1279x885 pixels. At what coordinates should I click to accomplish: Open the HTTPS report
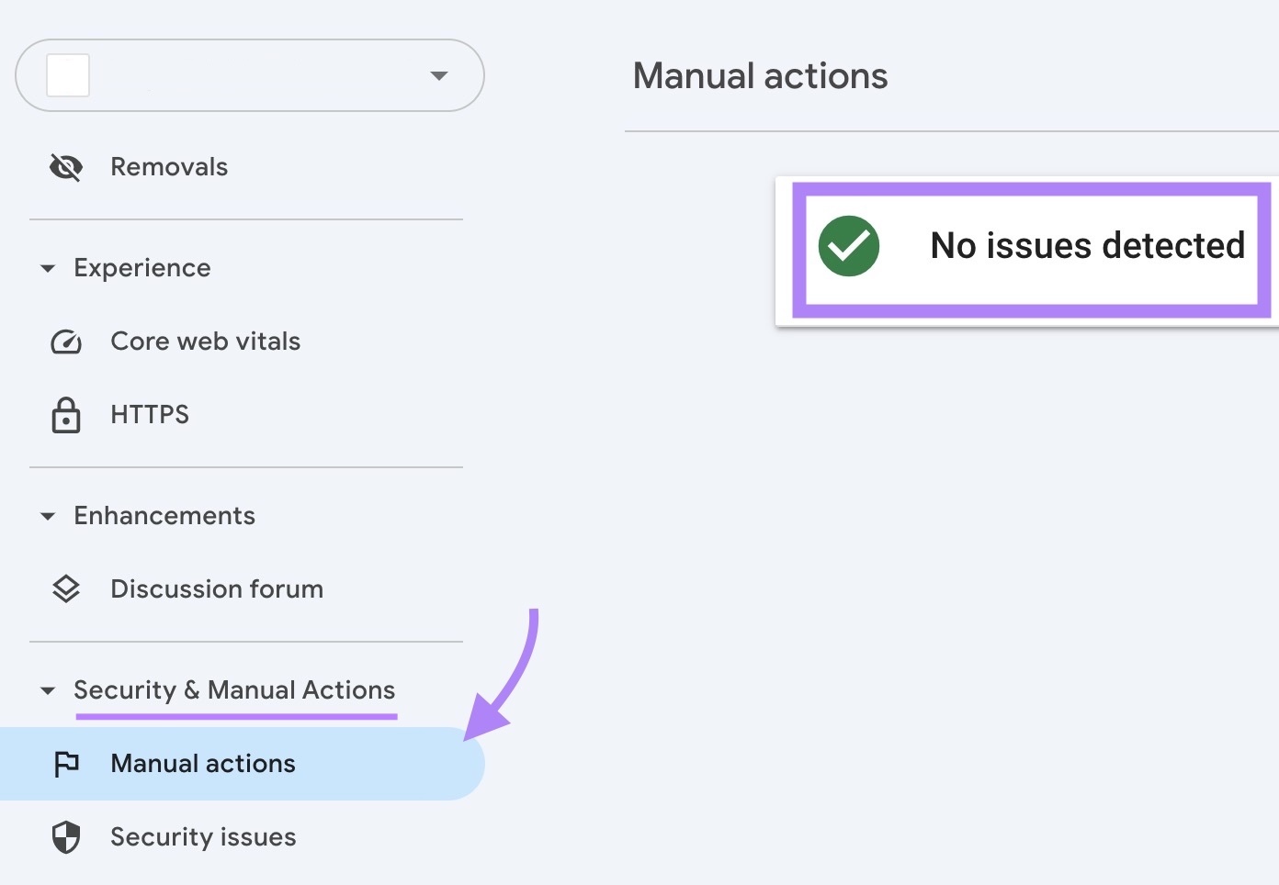[x=149, y=415]
